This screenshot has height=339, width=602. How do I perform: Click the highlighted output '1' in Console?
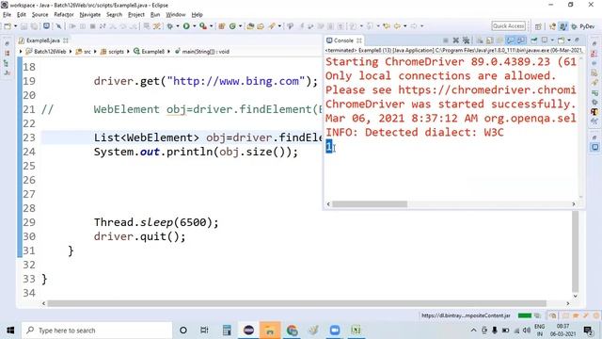(328, 147)
